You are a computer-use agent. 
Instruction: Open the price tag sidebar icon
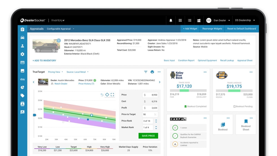[x=23, y=96]
